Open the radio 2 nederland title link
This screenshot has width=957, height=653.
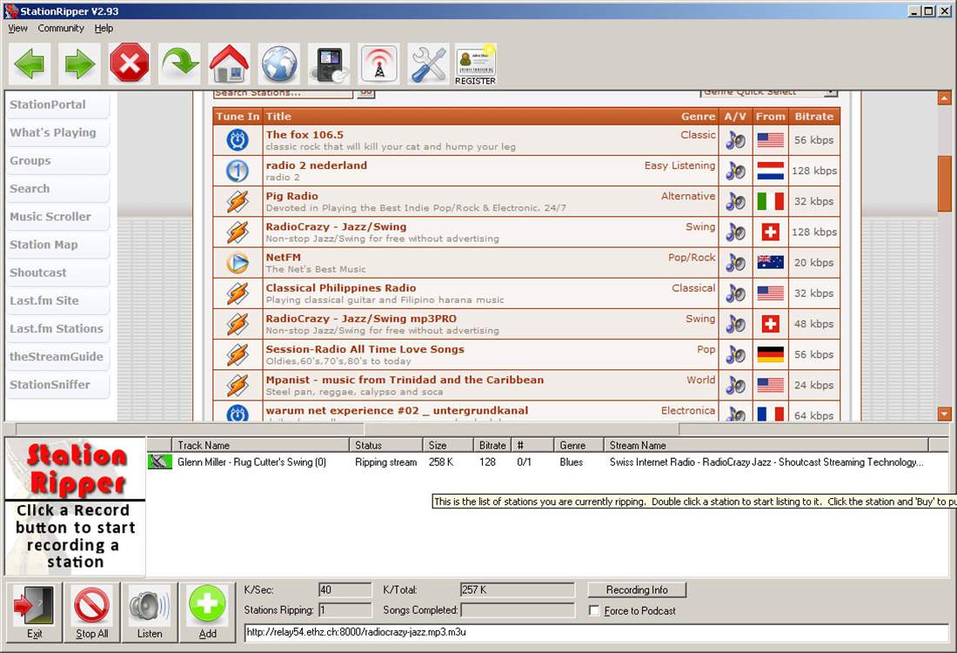tap(316, 165)
